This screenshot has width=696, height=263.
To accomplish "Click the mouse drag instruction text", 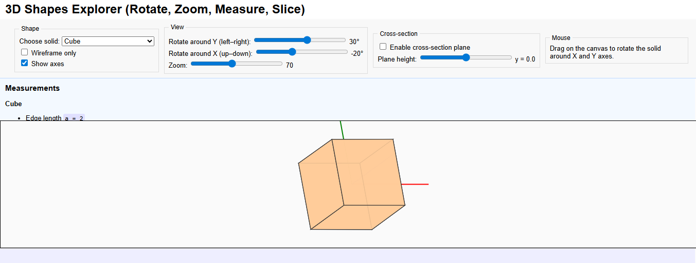I will coord(605,52).
